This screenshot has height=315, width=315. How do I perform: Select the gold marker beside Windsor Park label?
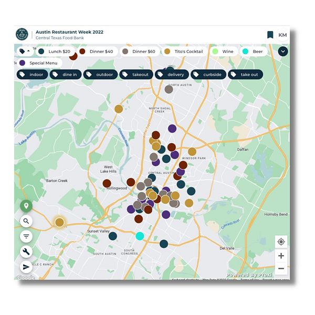coord(192,152)
